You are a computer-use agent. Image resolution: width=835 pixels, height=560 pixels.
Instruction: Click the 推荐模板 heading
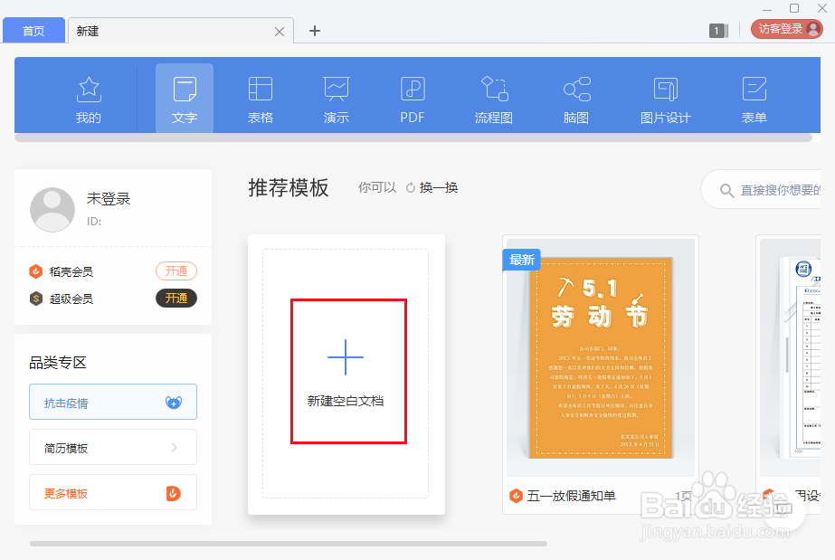click(288, 188)
